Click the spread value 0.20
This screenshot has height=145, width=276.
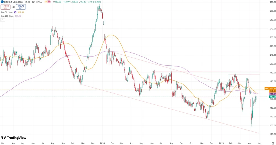click(x=13, y=7)
